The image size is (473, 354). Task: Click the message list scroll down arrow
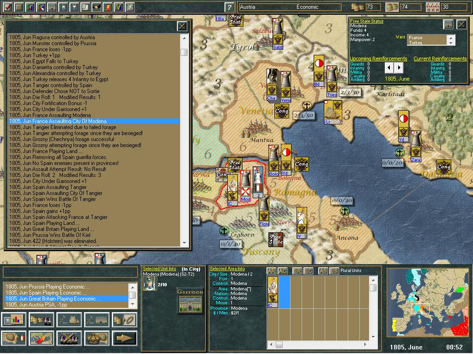tap(133, 304)
